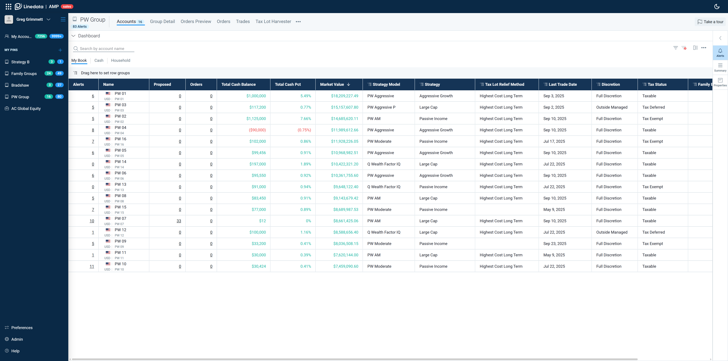Sort by the Market Value column header
The width and height of the screenshot is (728, 361).
332,84
